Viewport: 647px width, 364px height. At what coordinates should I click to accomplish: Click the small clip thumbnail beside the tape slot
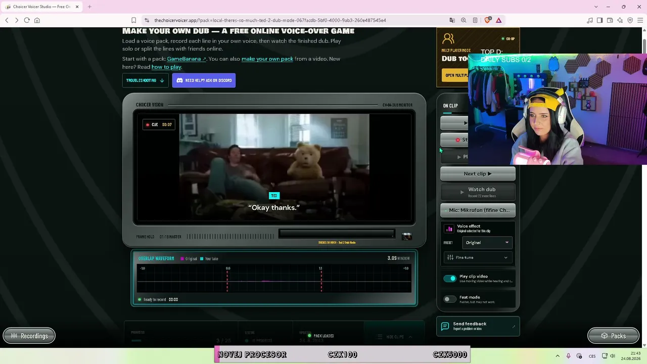click(x=406, y=236)
